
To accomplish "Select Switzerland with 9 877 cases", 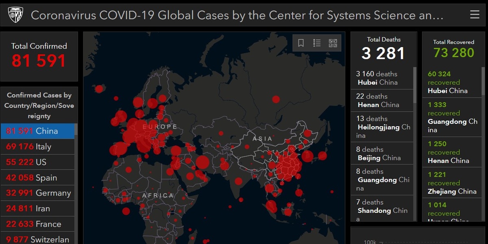I will click(x=37, y=238).
